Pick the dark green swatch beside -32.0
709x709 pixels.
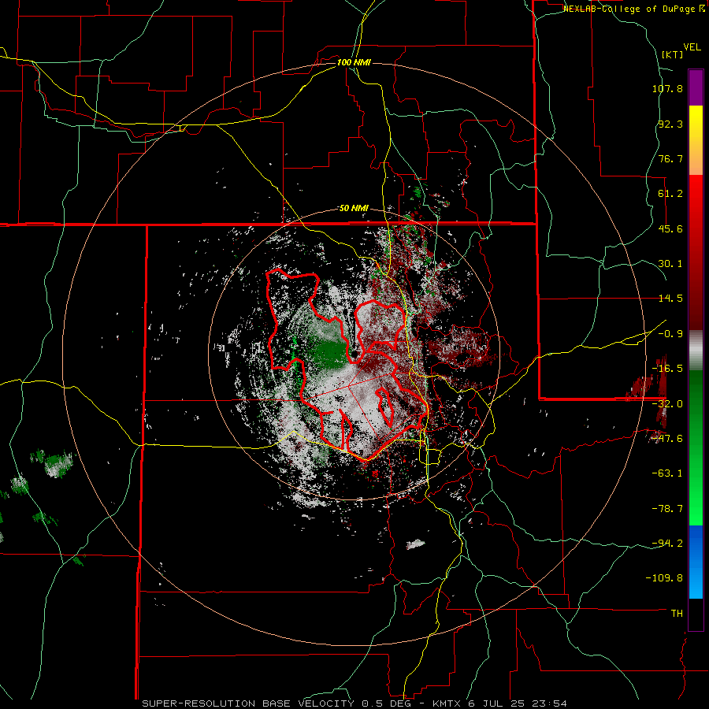696,404
